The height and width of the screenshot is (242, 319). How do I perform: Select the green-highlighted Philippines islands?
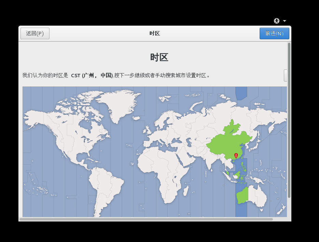(244, 166)
